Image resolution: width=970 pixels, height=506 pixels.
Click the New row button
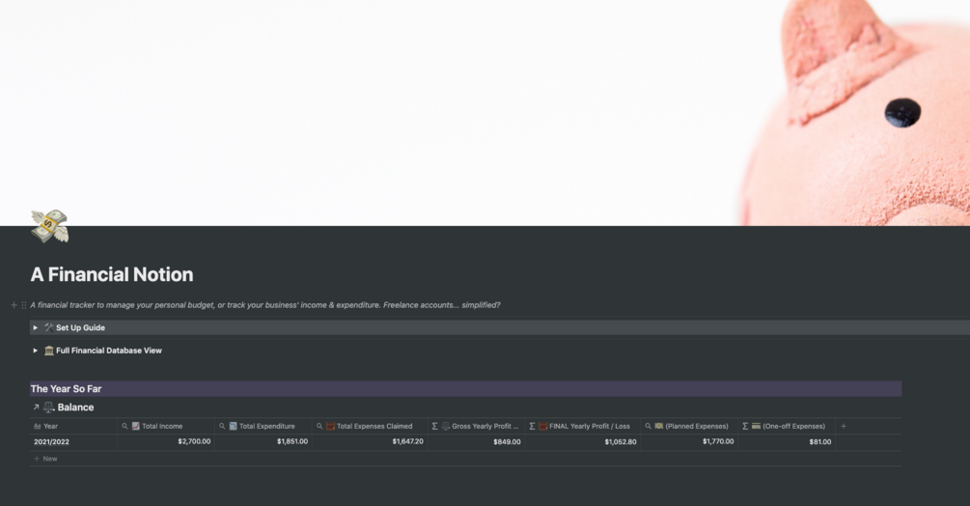(45, 459)
